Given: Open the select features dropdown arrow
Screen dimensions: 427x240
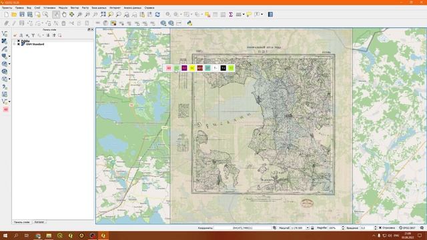Looking at the screenshot, I should click(x=191, y=15).
